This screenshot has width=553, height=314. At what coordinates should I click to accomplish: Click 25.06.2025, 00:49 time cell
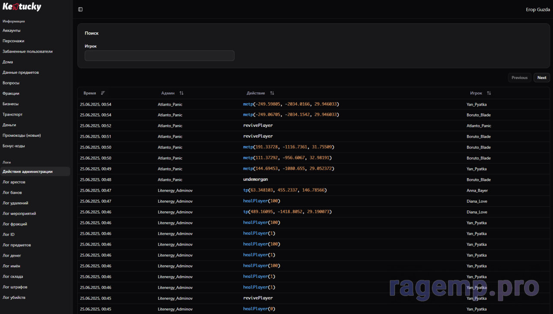[x=95, y=169]
